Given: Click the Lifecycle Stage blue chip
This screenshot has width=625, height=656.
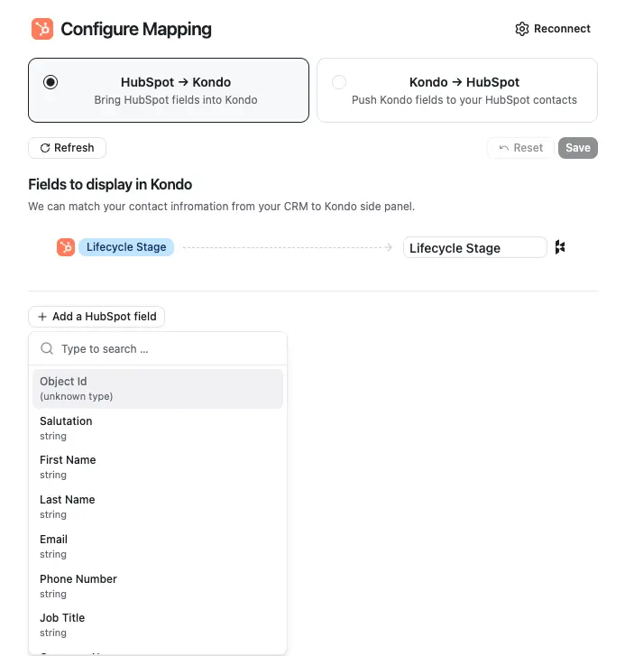Looking at the screenshot, I should (126, 247).
